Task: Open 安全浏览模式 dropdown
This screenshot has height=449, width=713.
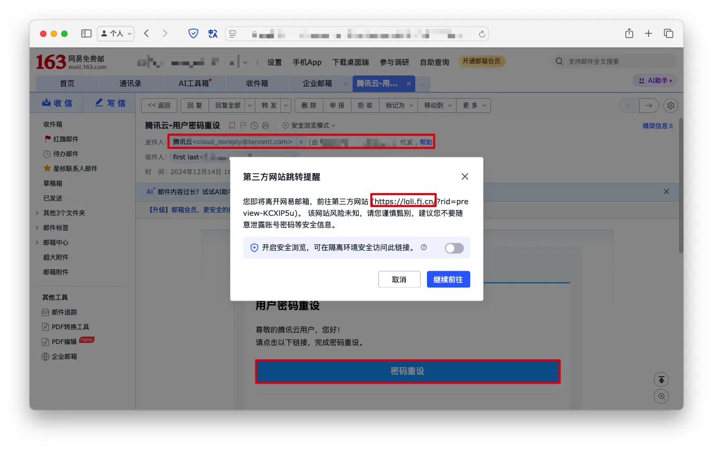Action: point(309,126)
